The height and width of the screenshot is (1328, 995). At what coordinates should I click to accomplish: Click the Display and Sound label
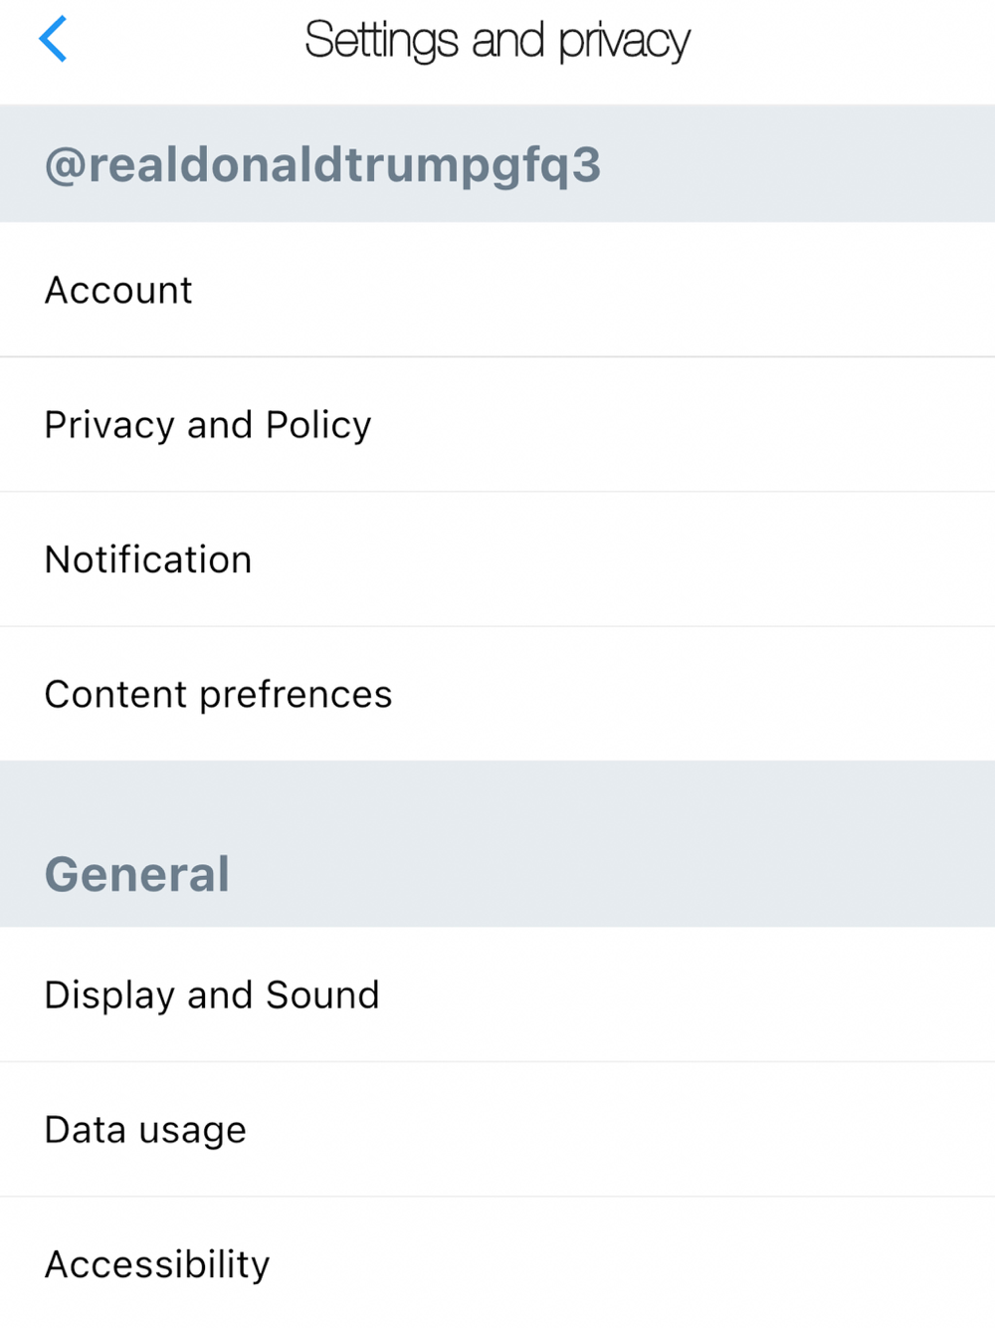pyautogui.click(x=212, y=995)
